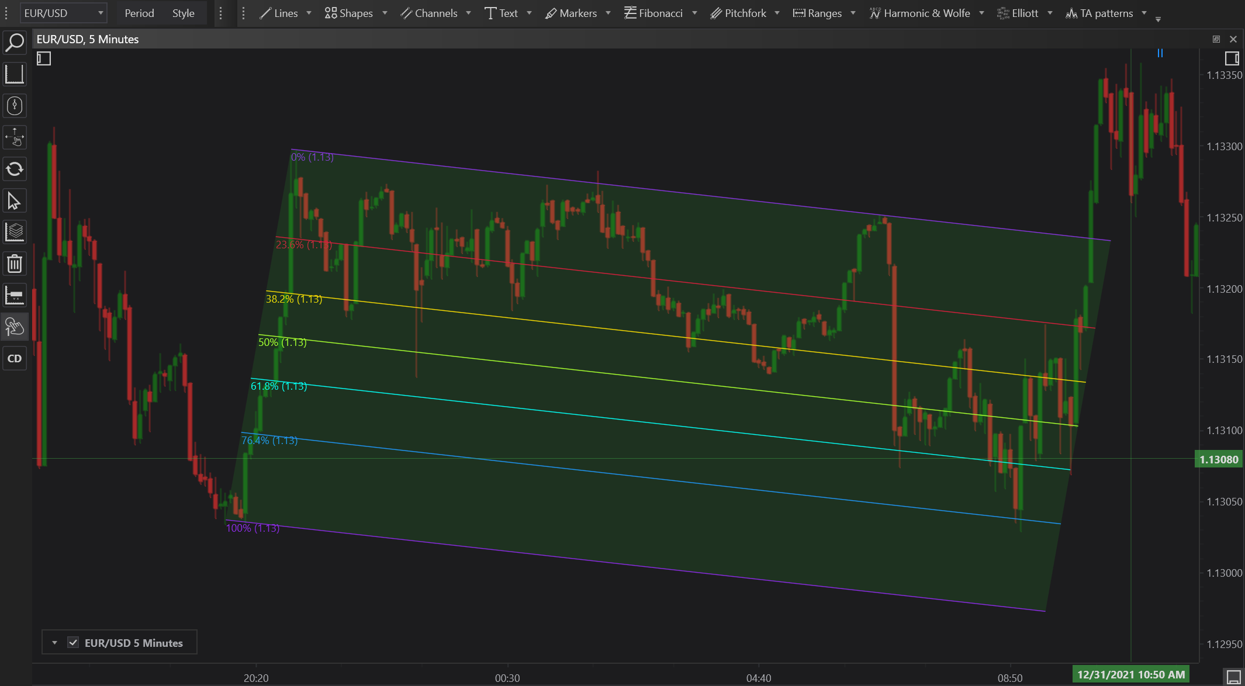This screenshot has width=1245, height=686.
Task: Toggle the left panel square icon
Action: point(44,58)
